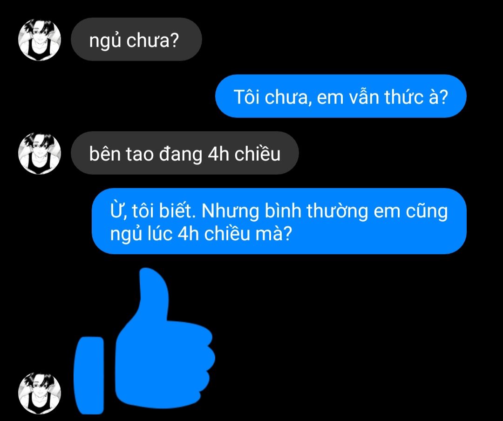The image size is (503, 421).
Task: Open the avatar beside "ngủ chưa?" message
Action: point(40,40)
